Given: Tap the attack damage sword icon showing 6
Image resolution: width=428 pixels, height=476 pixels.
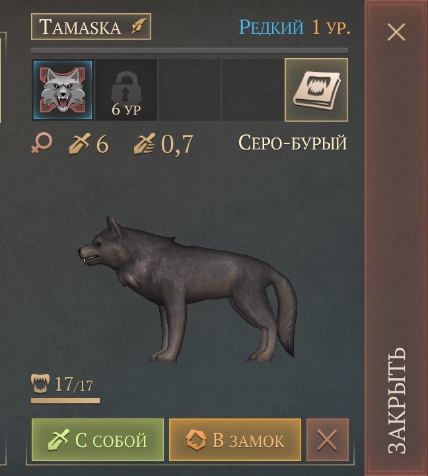Looking at the screenshot, I should (79, 143).
